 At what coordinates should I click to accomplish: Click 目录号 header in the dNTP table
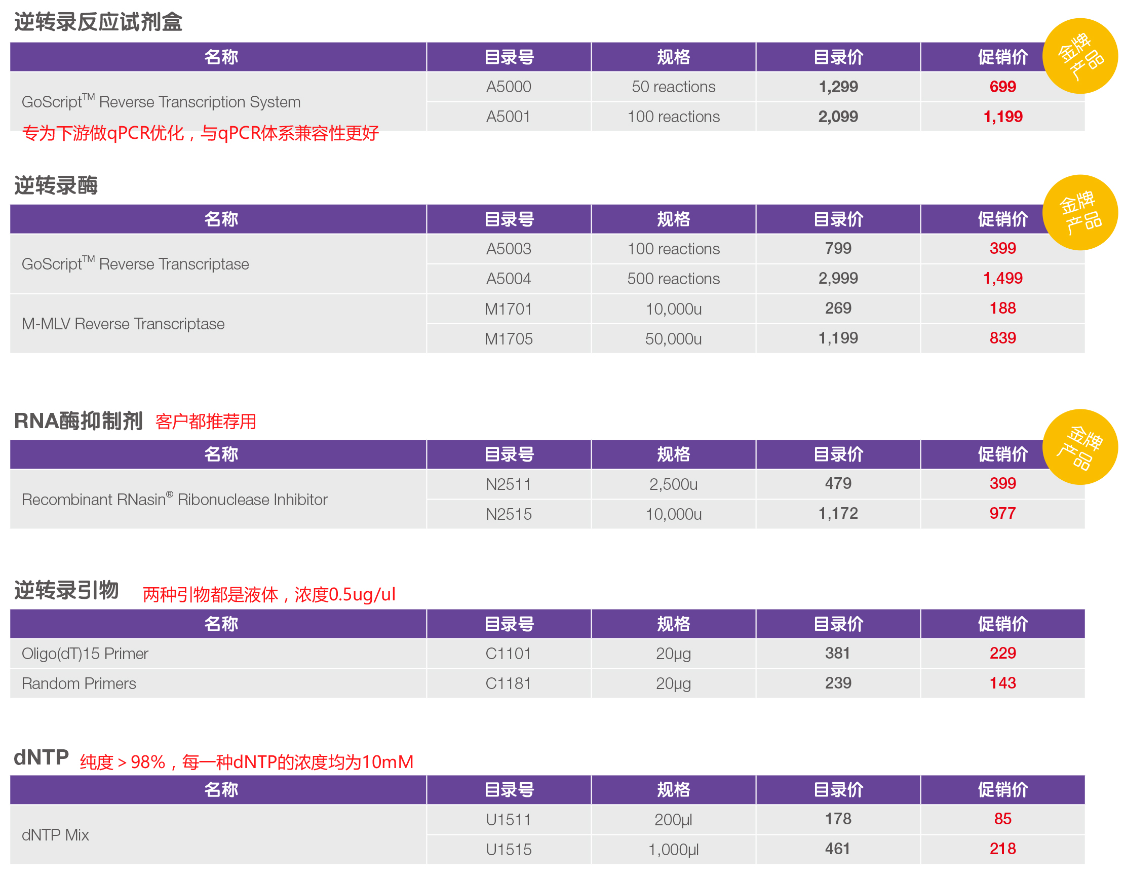[x=509, y=790]
